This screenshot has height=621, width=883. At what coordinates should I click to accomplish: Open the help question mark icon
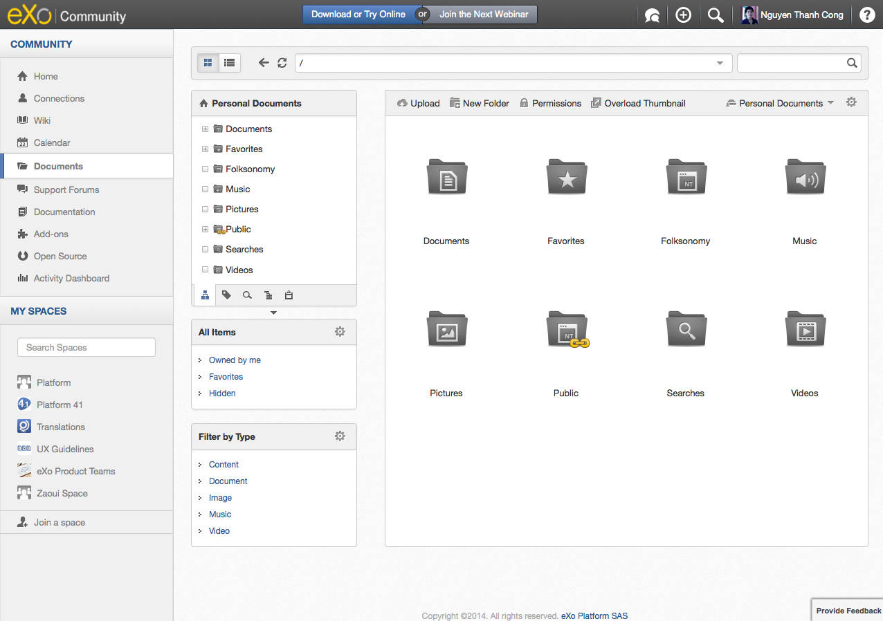tap(866, 15)
